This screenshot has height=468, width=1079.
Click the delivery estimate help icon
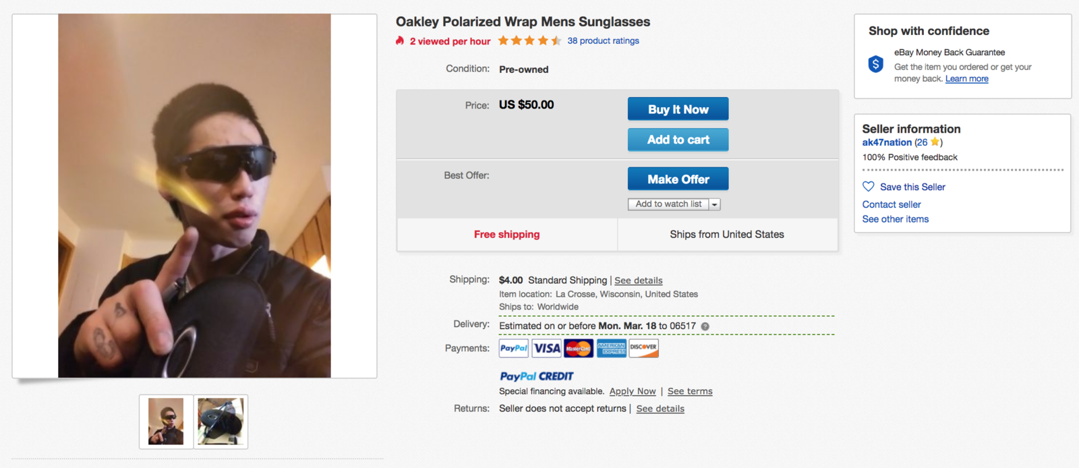coord(705,326)
